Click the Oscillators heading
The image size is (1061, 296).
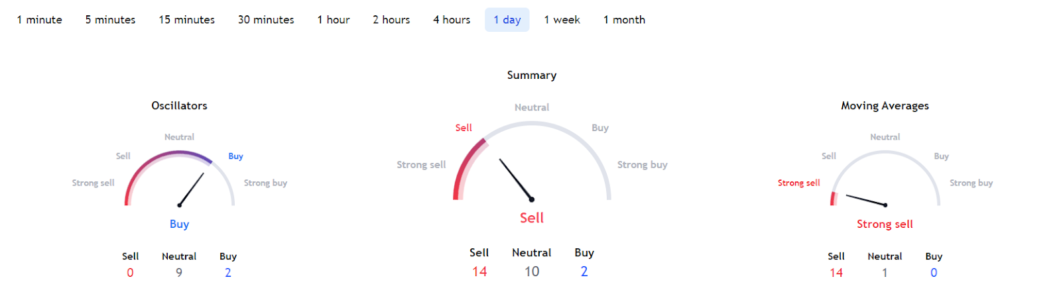(179, 106)
